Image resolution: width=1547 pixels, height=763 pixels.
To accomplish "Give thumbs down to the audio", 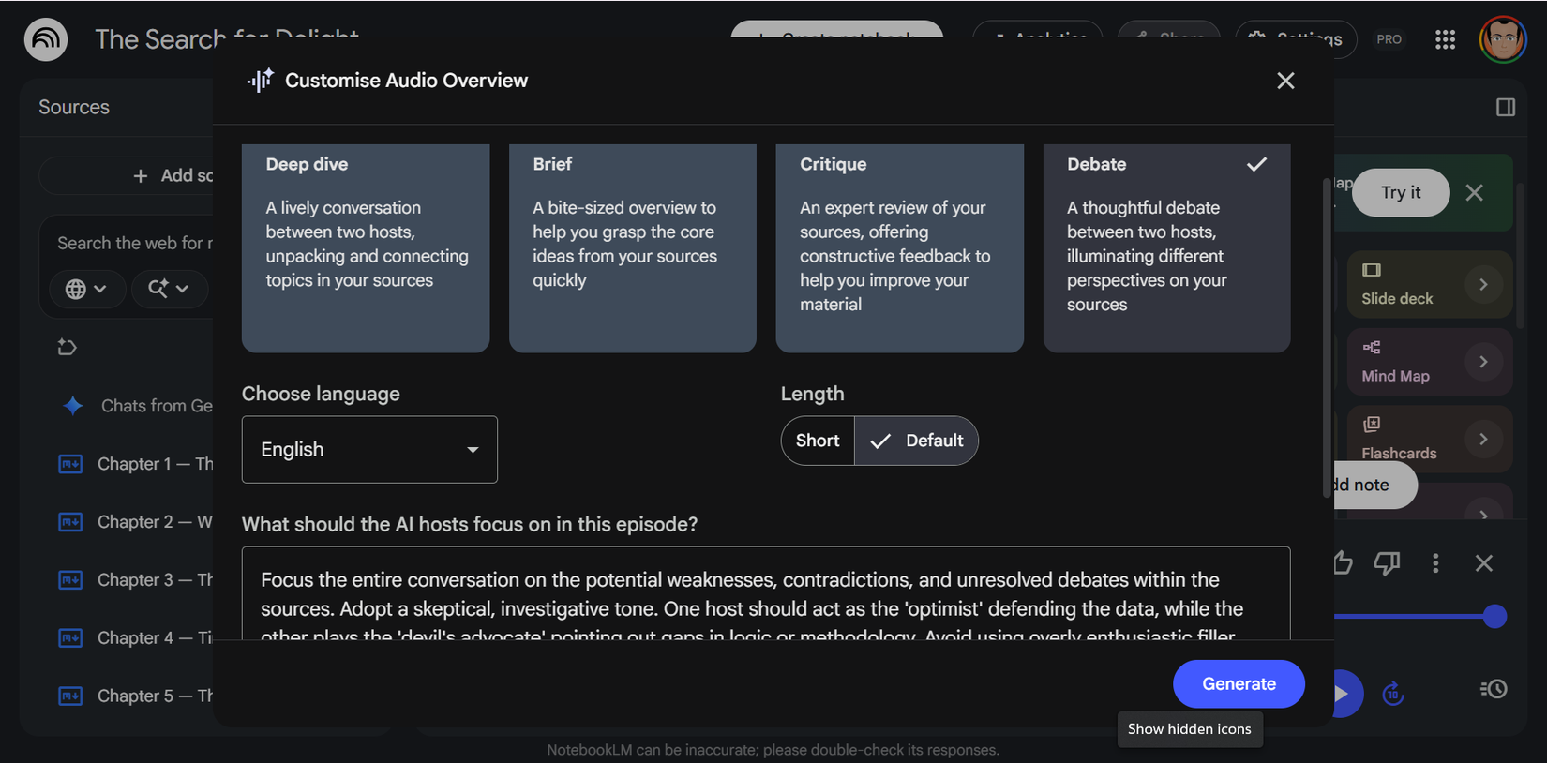I will 1387,563.
